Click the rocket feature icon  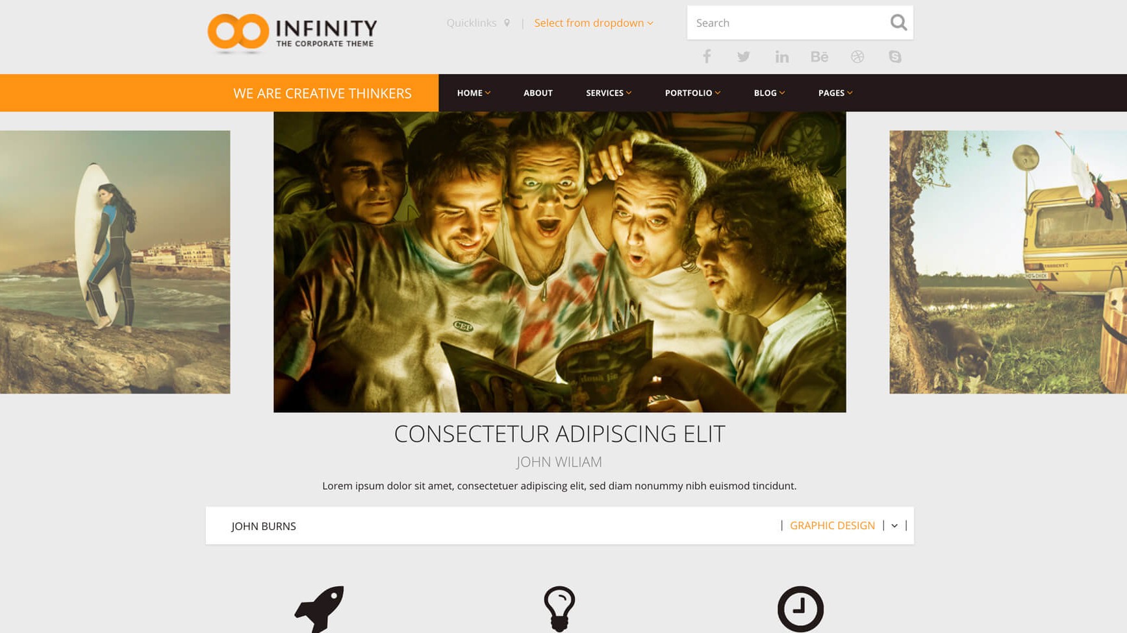pyautogui.click(x=319, y=609)
